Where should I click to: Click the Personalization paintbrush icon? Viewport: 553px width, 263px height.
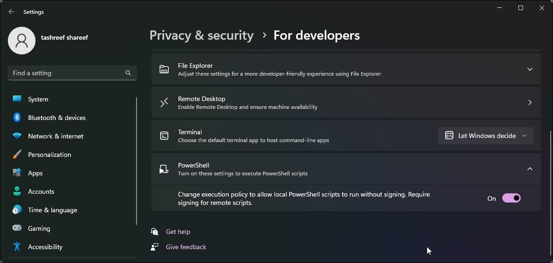click(x=17, y=154)
